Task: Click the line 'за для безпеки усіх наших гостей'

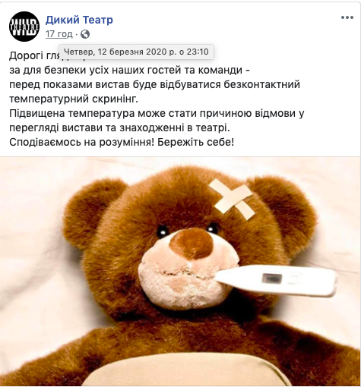Action: click(93, 70)
